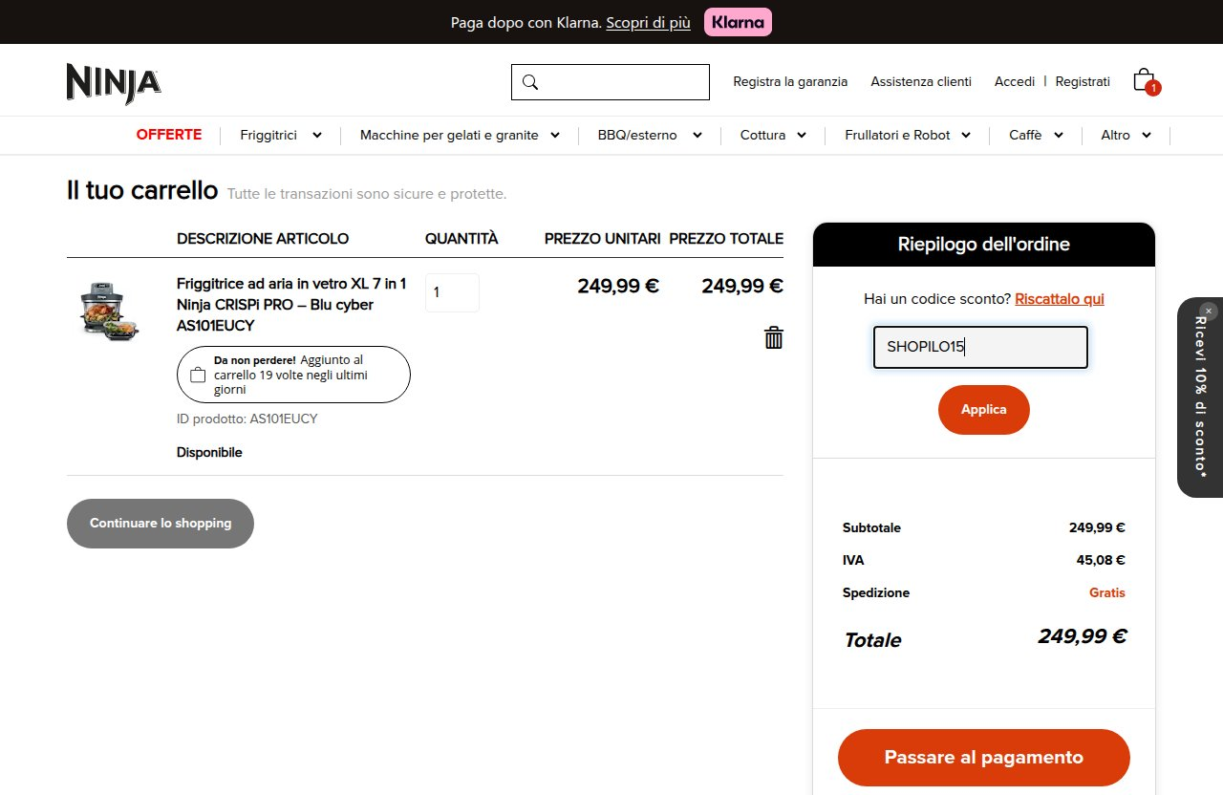
Task: Click the ID prodotto: AS101EUCY text
Action: (x=247, y=419)
